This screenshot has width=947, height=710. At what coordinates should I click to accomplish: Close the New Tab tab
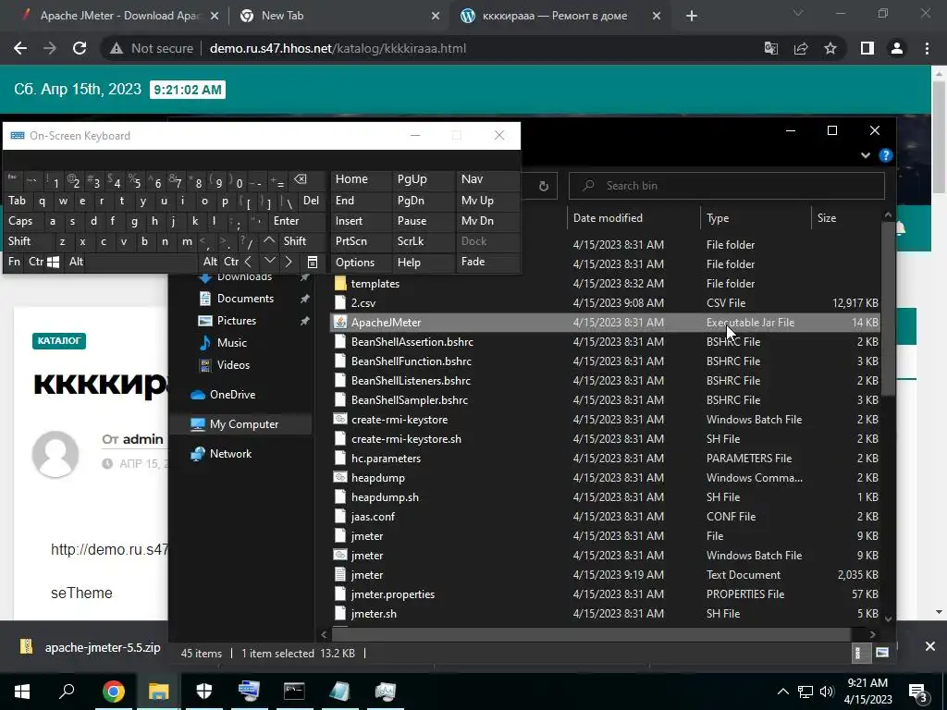click(x=436, y=17)
